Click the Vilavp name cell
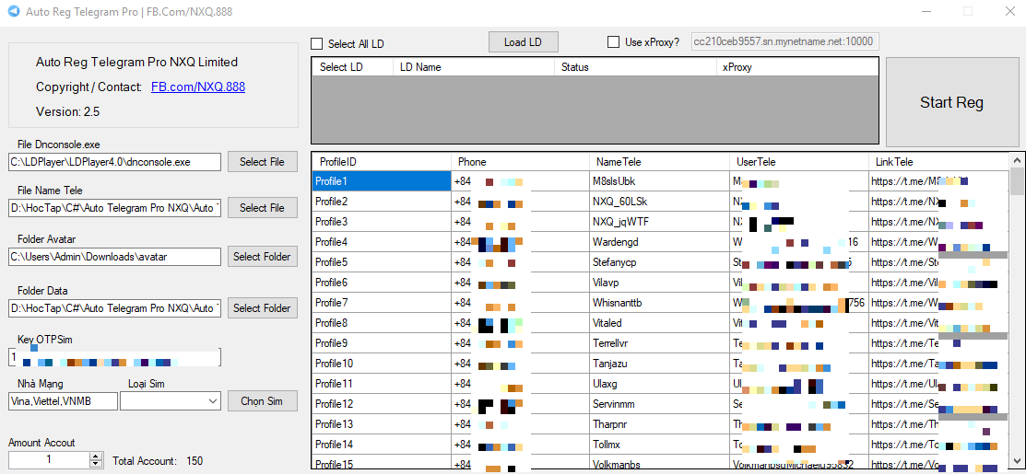This screenshot has height=474, width=1026. click(x=659, y=282)
